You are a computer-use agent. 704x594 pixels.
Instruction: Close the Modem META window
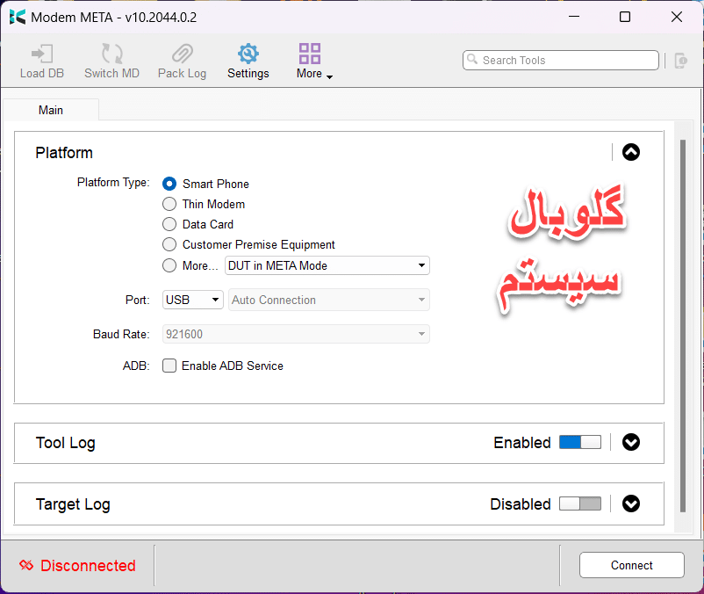pyautogui.click(x=677, y=17)
